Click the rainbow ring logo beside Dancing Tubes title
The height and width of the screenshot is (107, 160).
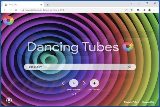128,46
